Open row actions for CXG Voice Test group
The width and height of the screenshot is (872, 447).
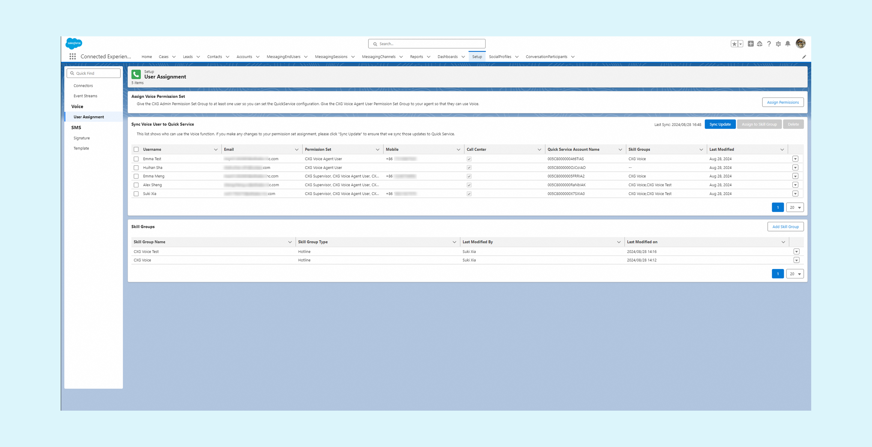coord(796,251)
